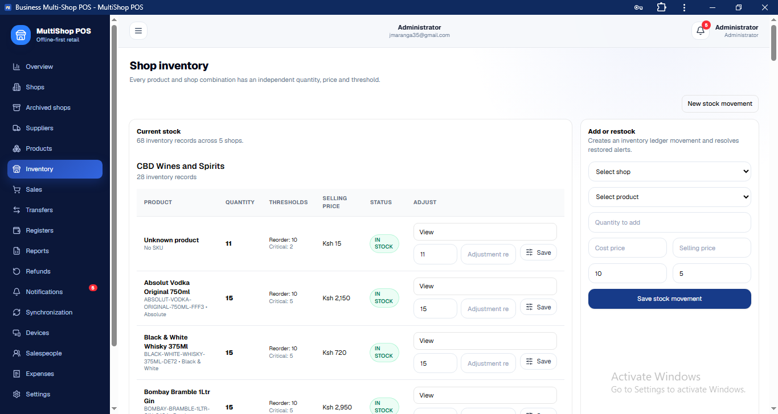Open the View dropdown for Black & White Whisky
Image resolution: width=778 pixels, height=414 pixels.
[485, 341]
